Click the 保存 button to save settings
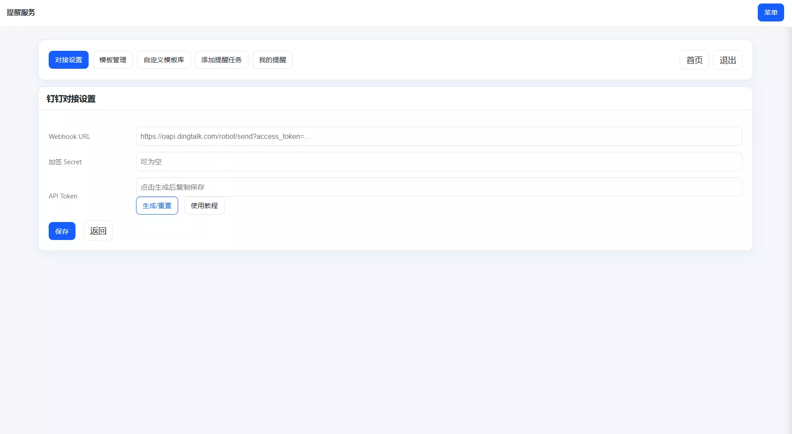Viewport: 792px width, 434px height. pyautogui.click(x=62, y=231)
